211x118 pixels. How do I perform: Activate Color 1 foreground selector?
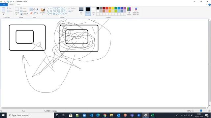(x=88, y=11)
